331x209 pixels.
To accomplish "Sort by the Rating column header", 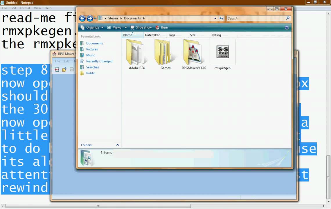I will 216,35.
